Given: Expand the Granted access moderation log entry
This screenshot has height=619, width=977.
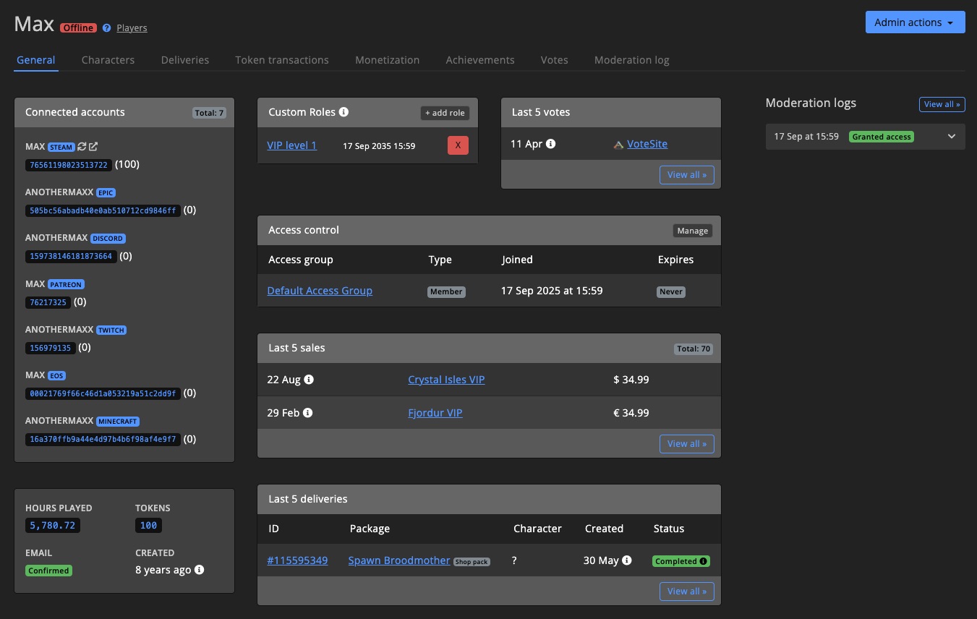Looking at the screenshot, I should [951, 136].
